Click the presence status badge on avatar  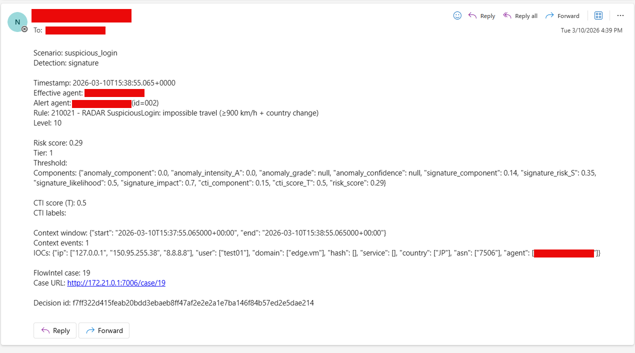coord(24,29)
